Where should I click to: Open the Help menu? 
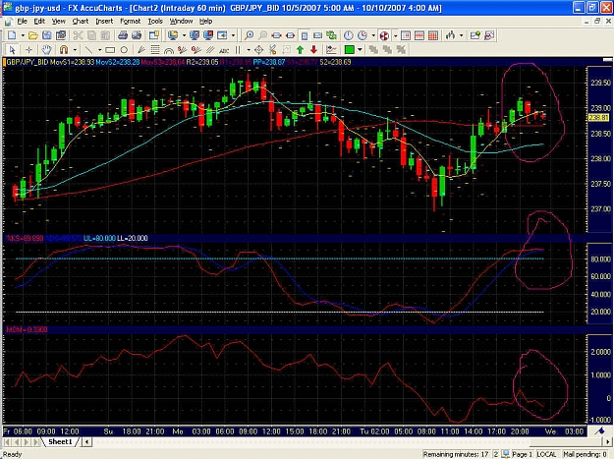[x=206, y=22]
